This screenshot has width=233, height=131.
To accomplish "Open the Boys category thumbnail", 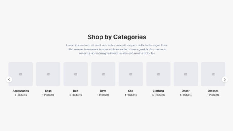I will point(103,74).
